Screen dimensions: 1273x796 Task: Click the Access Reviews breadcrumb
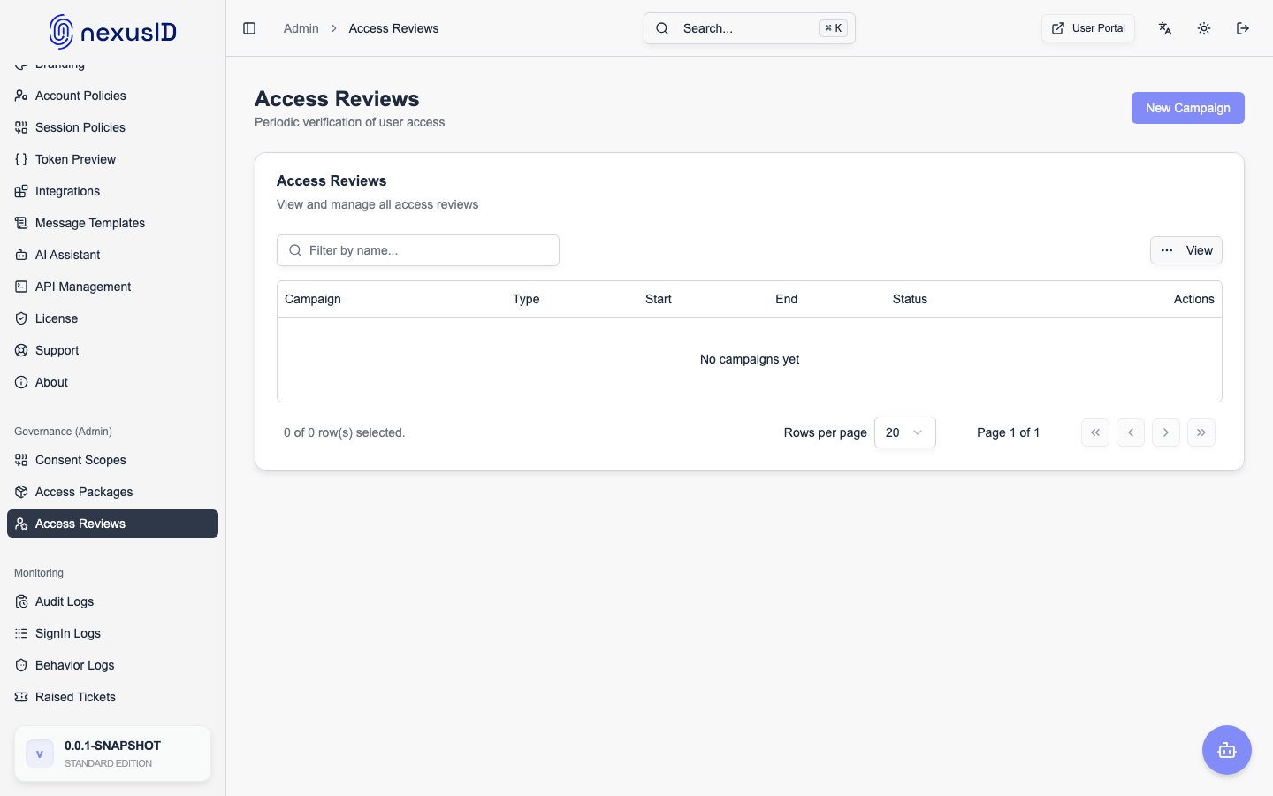tap(393, 28)
